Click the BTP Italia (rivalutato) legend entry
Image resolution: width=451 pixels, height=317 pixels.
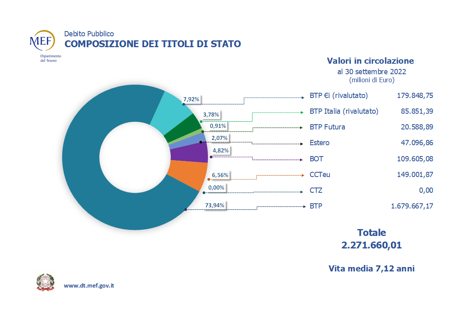tap(344, 111)
